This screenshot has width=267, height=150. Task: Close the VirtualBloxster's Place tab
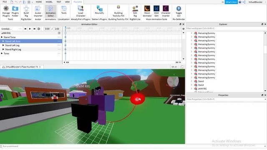coord(40,67)
